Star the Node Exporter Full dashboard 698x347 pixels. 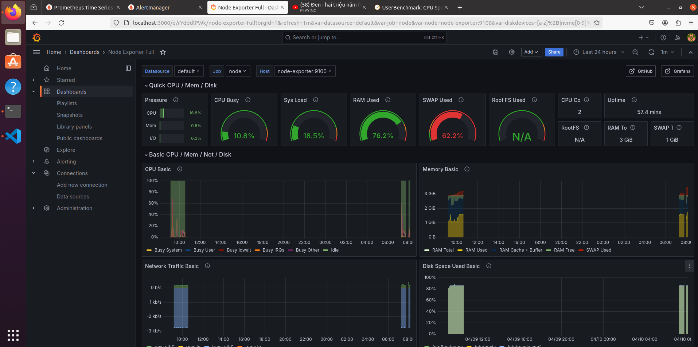point(163,52)
